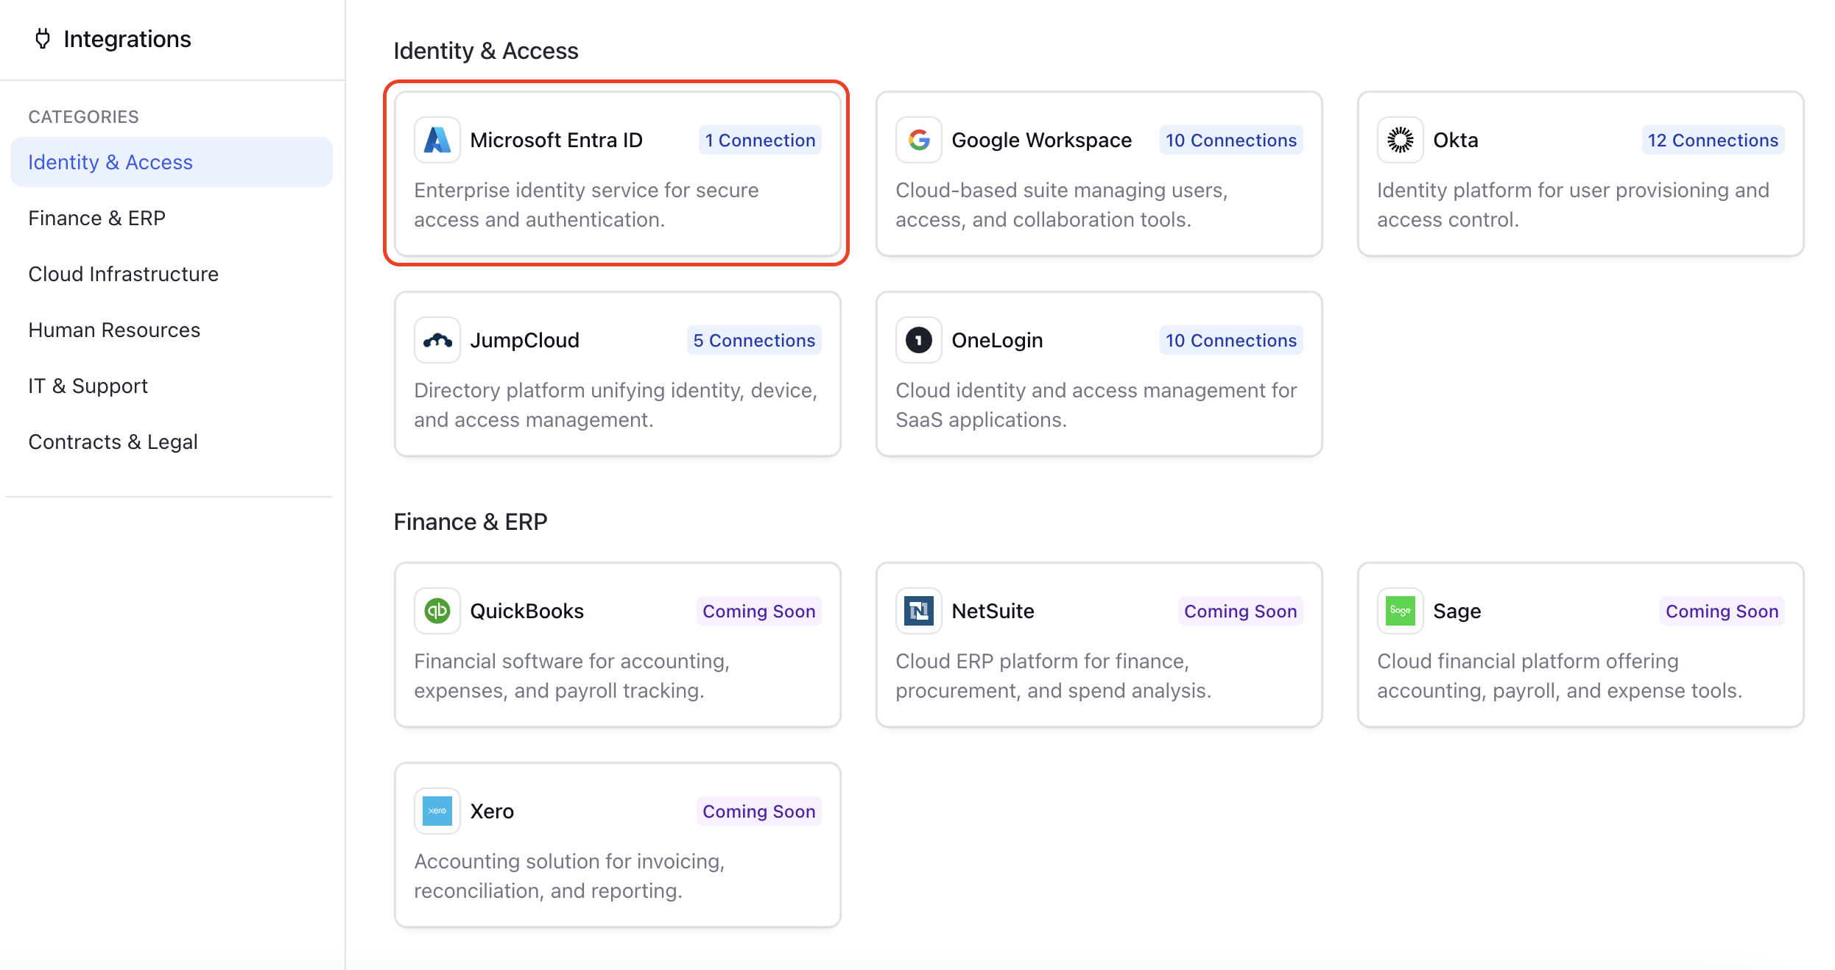The height and width of the screenshot is (970, 1835).
Task: Click the 'Finance & ERP' section heading
Action: [471, 521]
